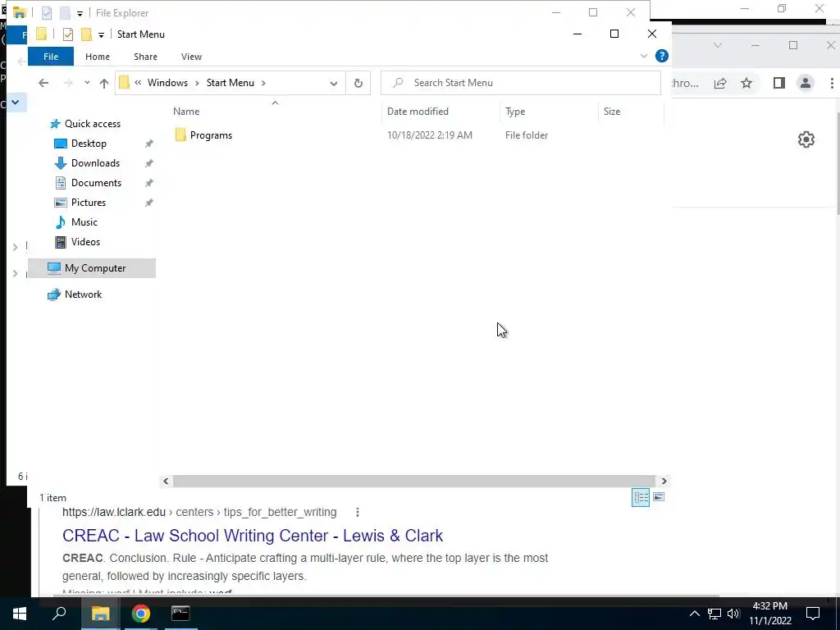Open the Google settings gear icon
This screenshot has height=630, width=840.
(x=806, y=139)
